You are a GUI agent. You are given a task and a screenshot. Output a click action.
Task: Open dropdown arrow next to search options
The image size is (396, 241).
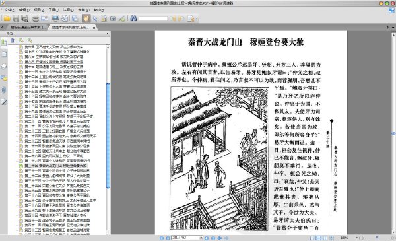tap(197, 18)
